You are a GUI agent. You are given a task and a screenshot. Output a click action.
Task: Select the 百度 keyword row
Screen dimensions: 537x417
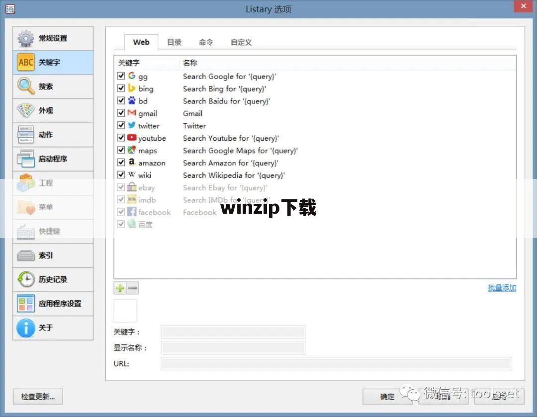tap(315, 224)
